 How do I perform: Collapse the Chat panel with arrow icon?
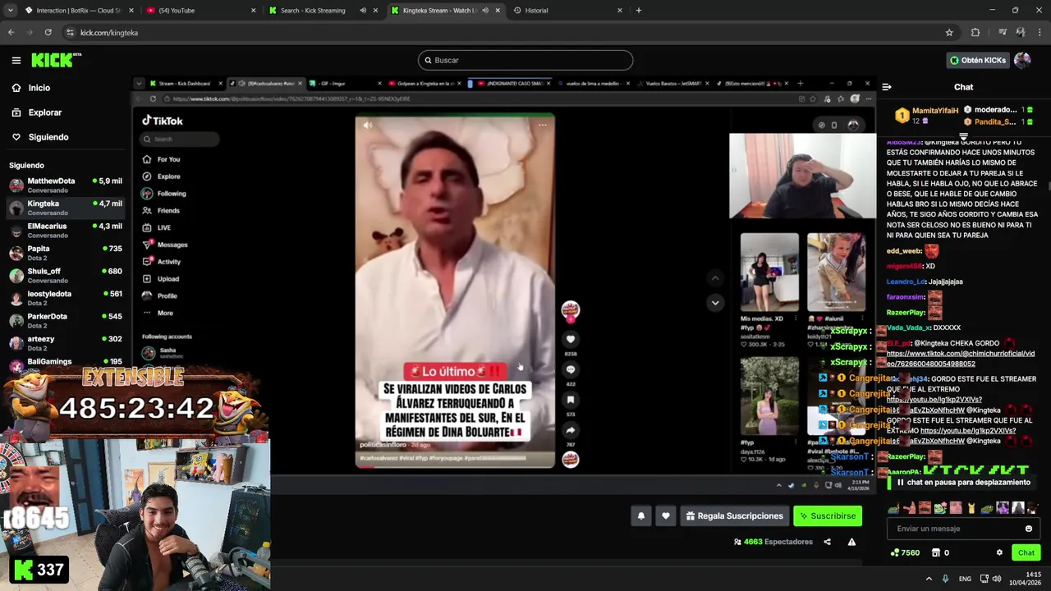click(887, 87)
